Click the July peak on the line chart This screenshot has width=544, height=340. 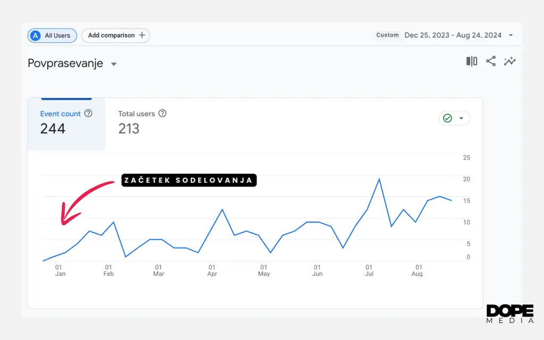tap(379, 179)
